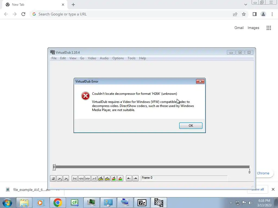The width and height of the screenshot is (278, 208).
Task: Open the Help menu in VirtualDub
Action: (x=143, y=58)
